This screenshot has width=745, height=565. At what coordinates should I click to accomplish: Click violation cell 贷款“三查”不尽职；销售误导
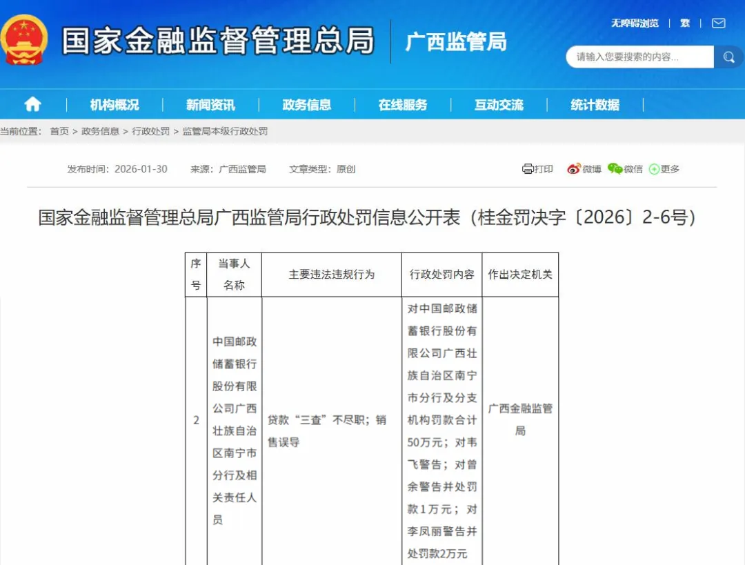(x=332, y=430)
